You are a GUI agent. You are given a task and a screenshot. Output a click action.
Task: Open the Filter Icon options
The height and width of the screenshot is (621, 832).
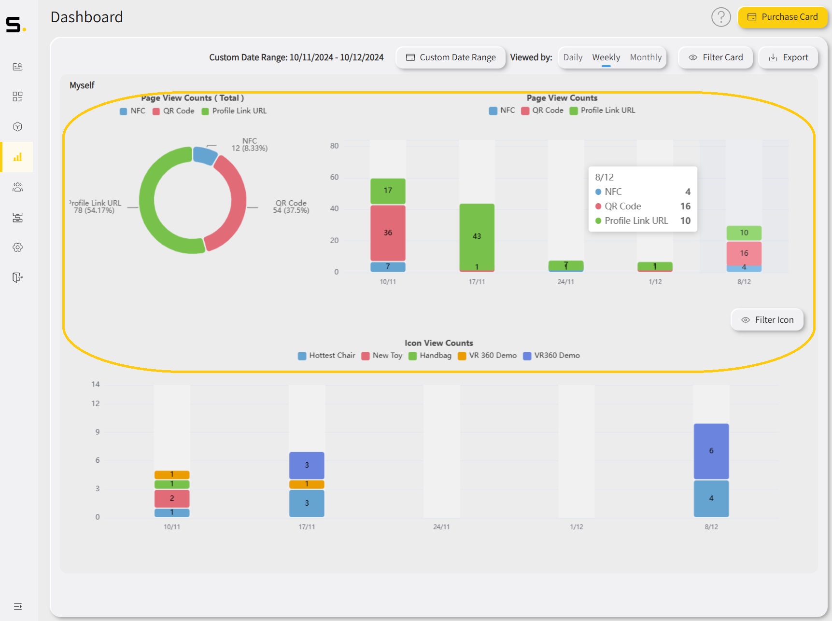click(767, 319)
